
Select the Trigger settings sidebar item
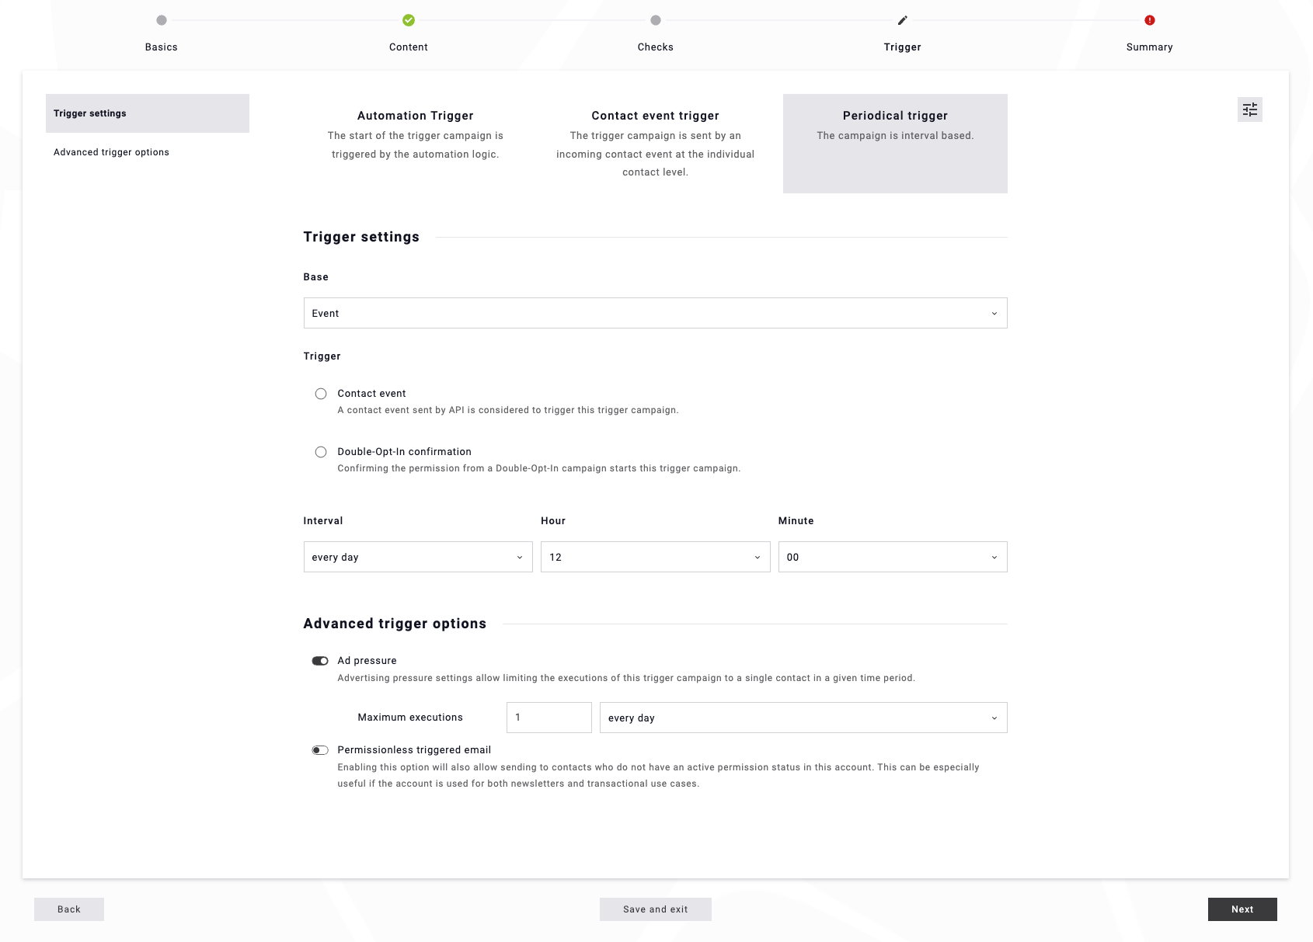[x=148, y=113]
